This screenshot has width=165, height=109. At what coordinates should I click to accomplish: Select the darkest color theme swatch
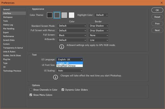pyautogui.click(x=50, y=15)
